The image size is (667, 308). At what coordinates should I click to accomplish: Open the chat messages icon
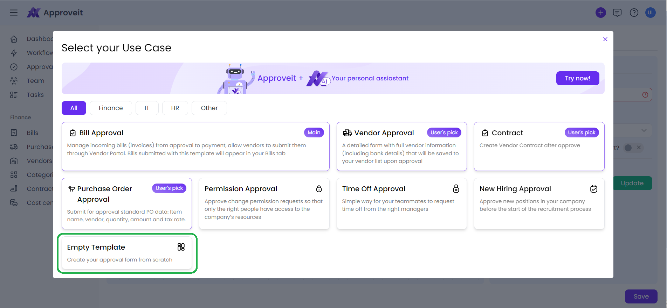617,13
